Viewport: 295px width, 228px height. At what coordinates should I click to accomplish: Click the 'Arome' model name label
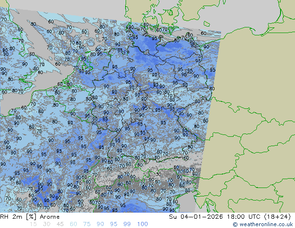click(x=50, y=217)
